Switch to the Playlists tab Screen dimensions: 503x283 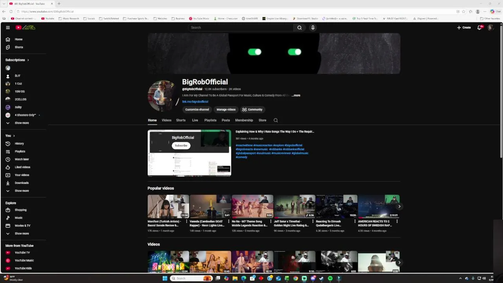210,120
